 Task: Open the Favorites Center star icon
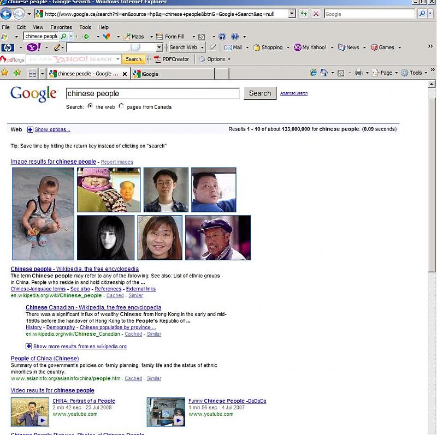point(5,73)
